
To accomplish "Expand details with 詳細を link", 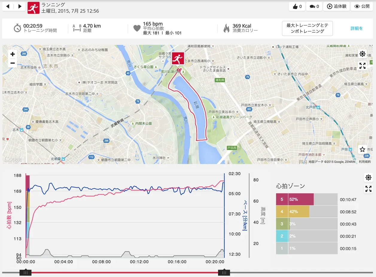I will click(x=357, y=28).
